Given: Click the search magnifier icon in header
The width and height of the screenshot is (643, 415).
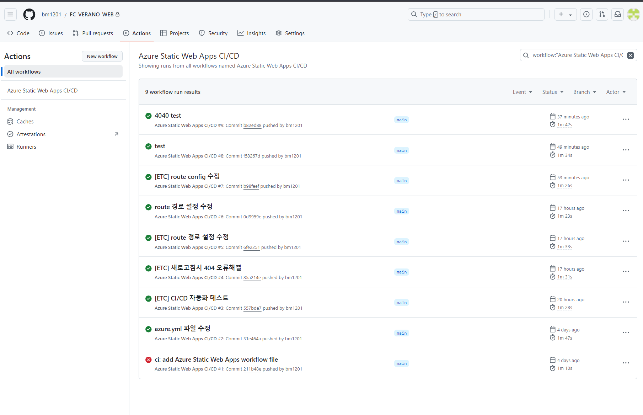Looking at the screenshot, I should point(414,14).
